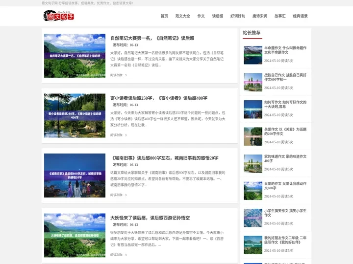This screenshot has height=264, width=353.
Task: Click 阅读次数 under 寄小读者读后感 article
Action: tap(119, 135)
